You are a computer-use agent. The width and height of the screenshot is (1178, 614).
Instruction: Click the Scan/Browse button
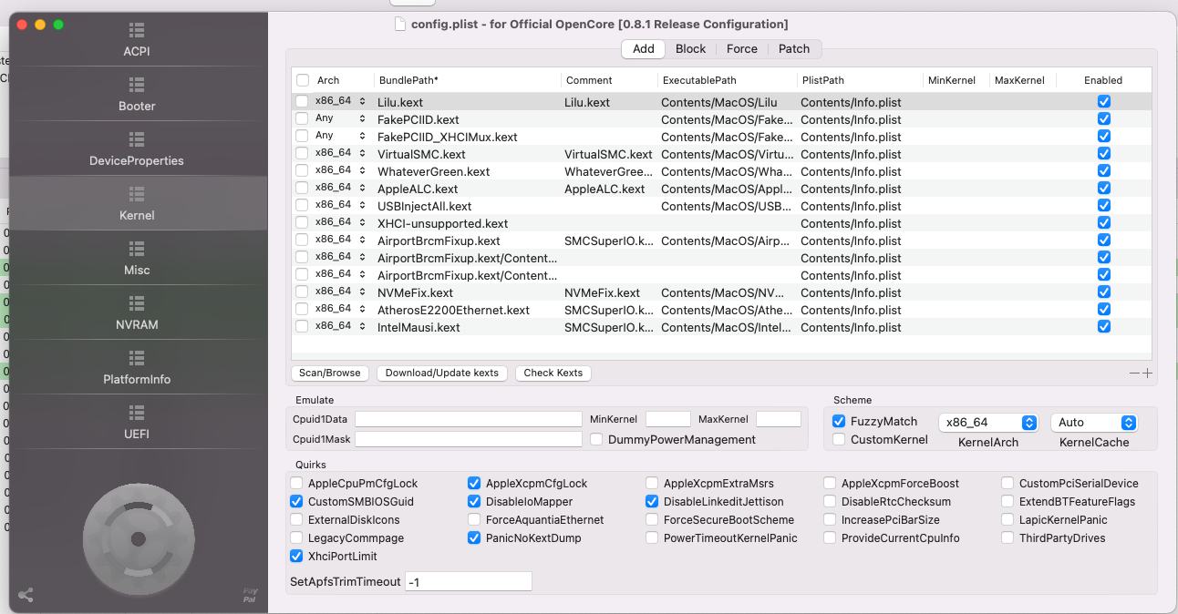click(330, 373)
